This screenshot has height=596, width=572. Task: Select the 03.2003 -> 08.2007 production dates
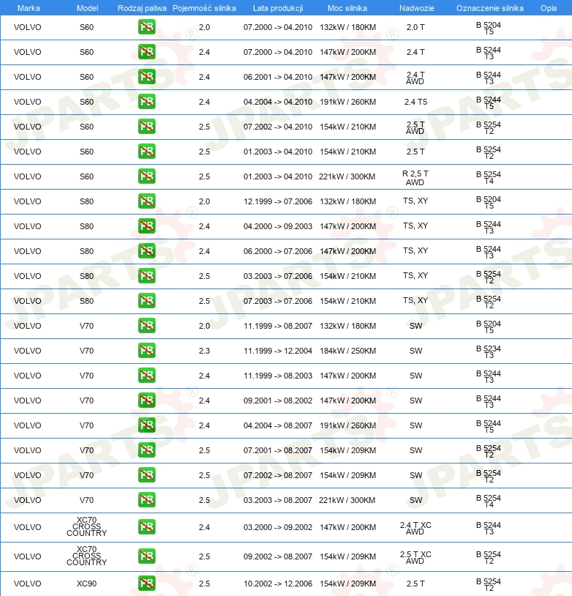point(278,500)
